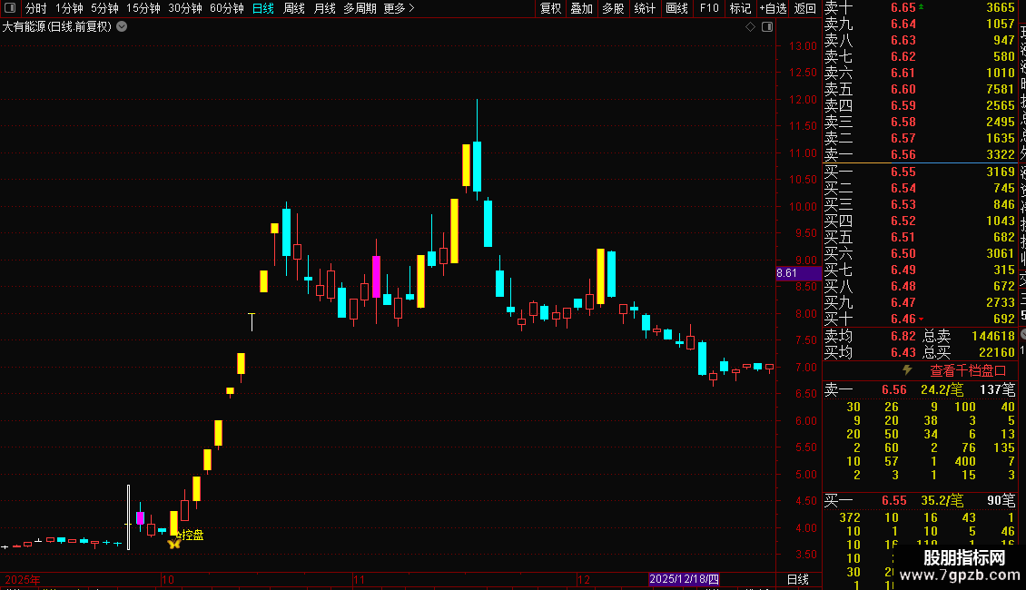This screenshot has height=590, width=1026.
Task: Open the 统计 statistics tool
Action: 645,8
